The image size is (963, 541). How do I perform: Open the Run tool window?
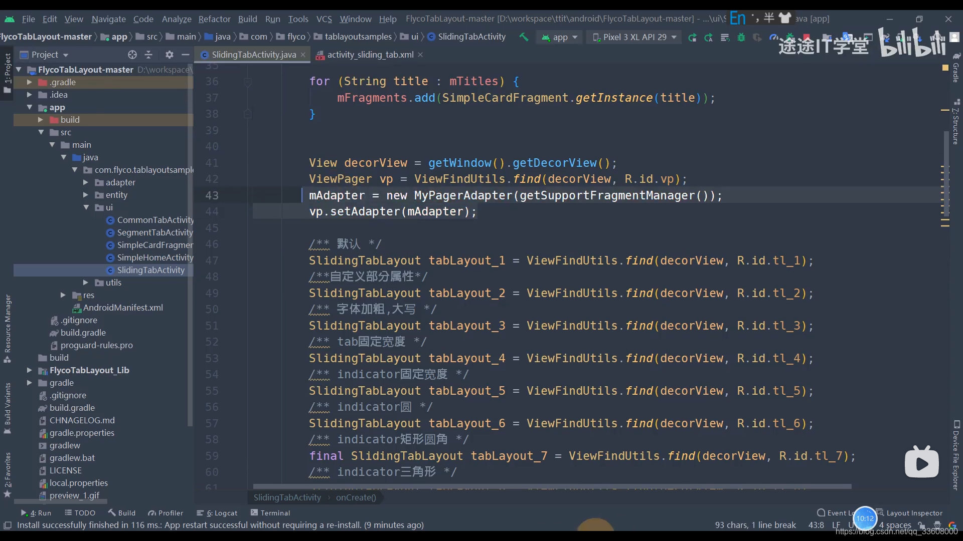pyautogui.click(x=36, y=513)
